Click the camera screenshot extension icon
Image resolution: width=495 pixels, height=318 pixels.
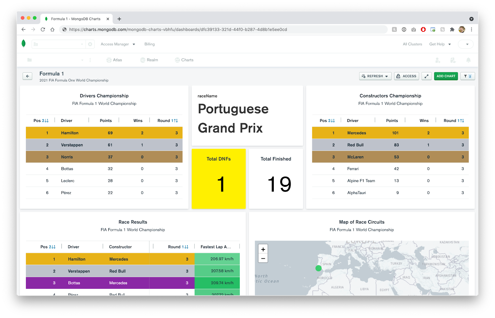click(x=414, y=29)
